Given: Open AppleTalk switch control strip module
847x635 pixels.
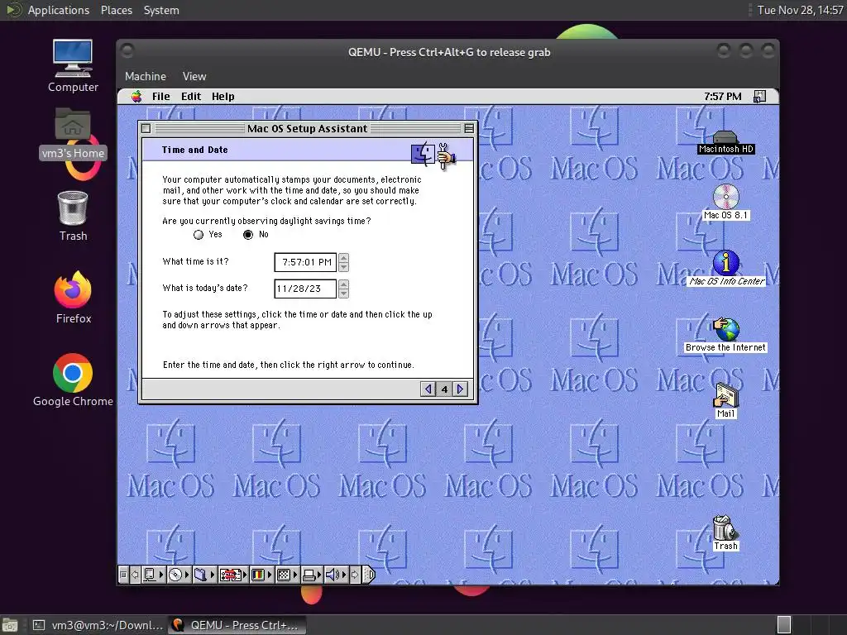Looking at the screenshot, I should (153, 575).
